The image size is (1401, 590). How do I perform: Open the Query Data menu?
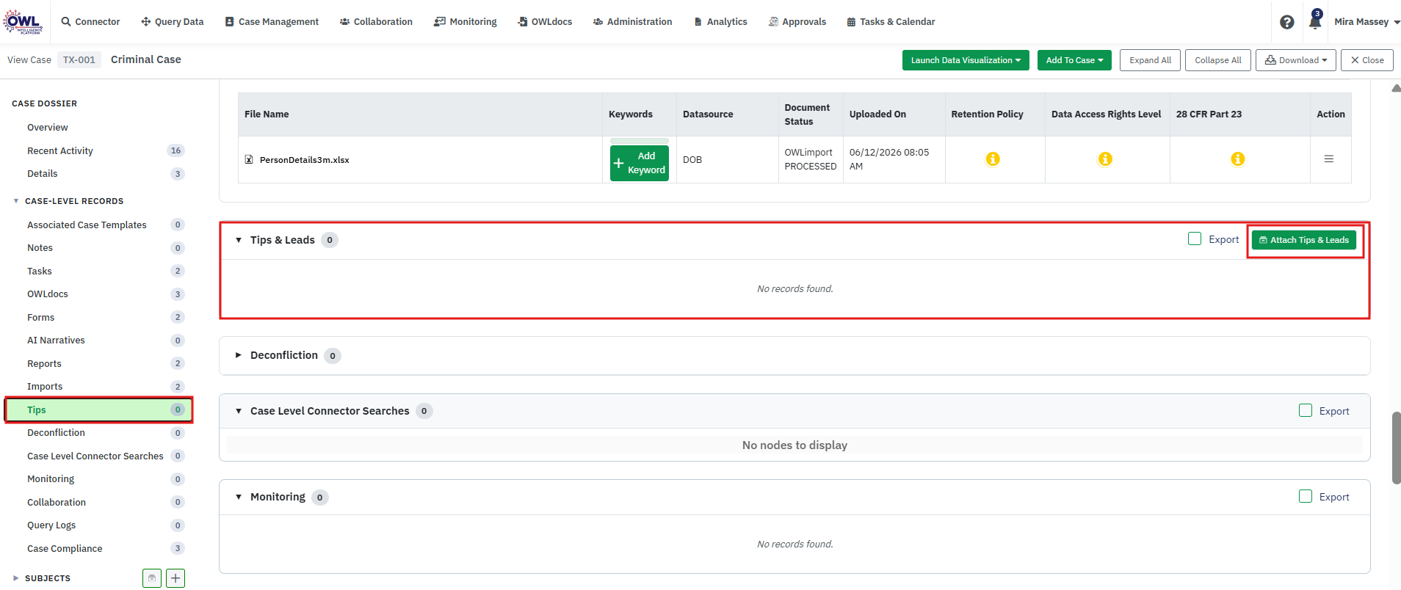click(x=173, y=22)
